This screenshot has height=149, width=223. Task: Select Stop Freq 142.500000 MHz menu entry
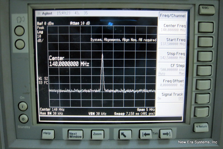pyautogui.click(x=172, y=56)
